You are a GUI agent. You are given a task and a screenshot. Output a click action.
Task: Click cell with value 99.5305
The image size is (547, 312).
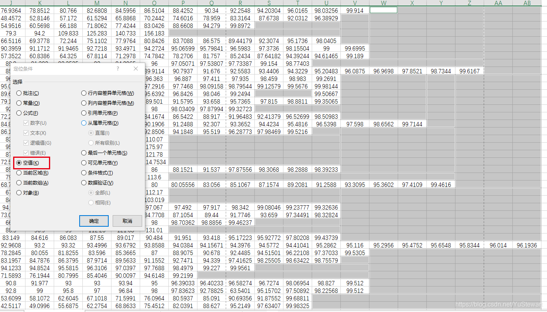tap(355, 253)
